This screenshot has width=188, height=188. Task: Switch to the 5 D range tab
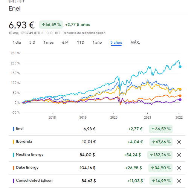(32, 43)
